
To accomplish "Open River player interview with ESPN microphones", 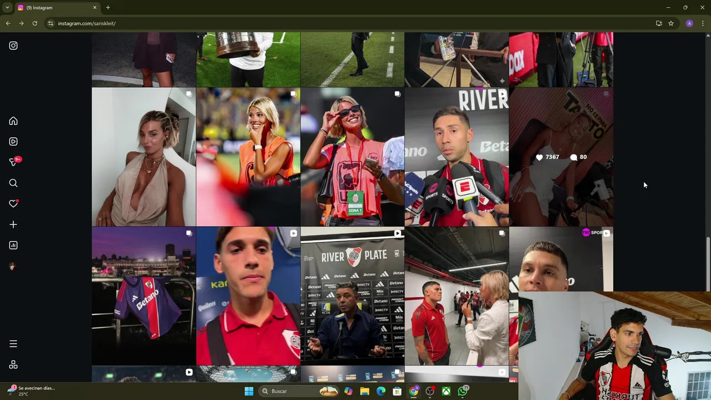I will click(457, 157).
